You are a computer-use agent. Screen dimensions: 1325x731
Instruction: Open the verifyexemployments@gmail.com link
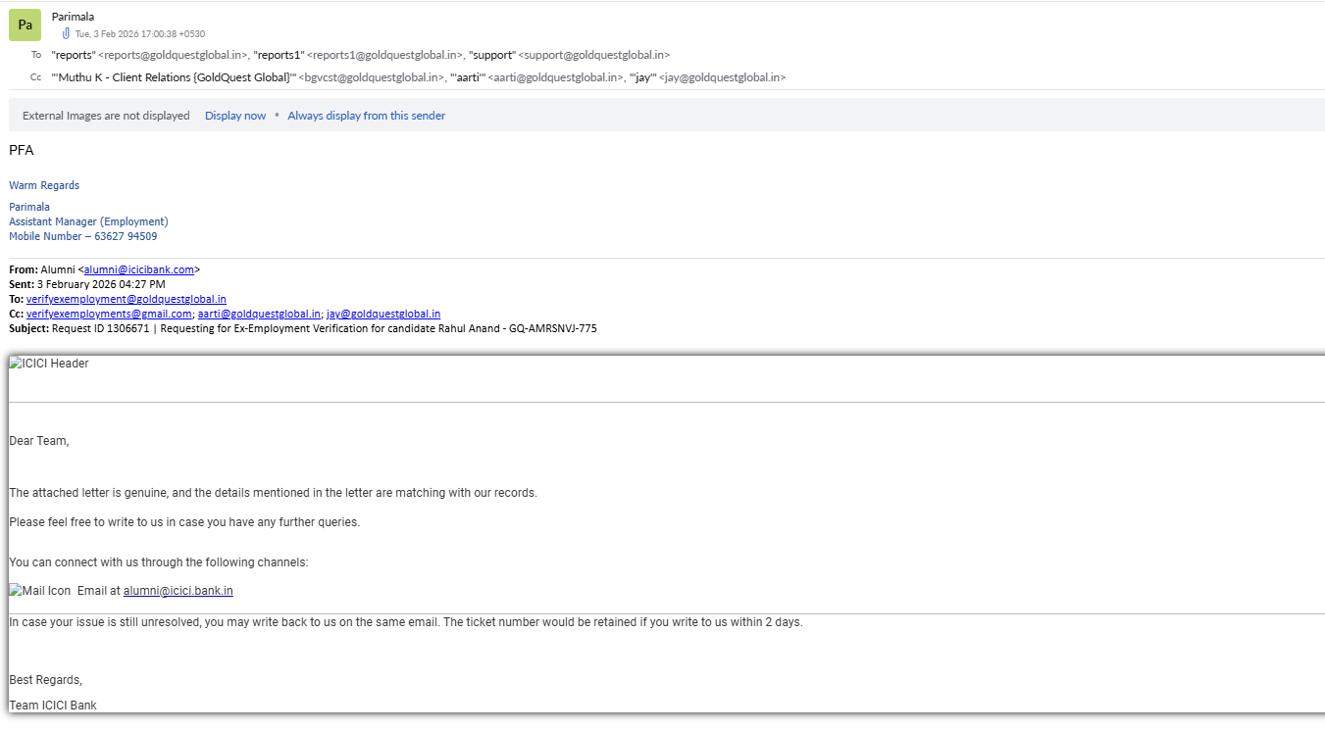tap(109, 314)
